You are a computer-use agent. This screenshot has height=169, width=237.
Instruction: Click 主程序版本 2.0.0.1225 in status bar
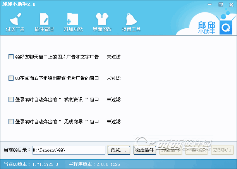click(94, 164)
